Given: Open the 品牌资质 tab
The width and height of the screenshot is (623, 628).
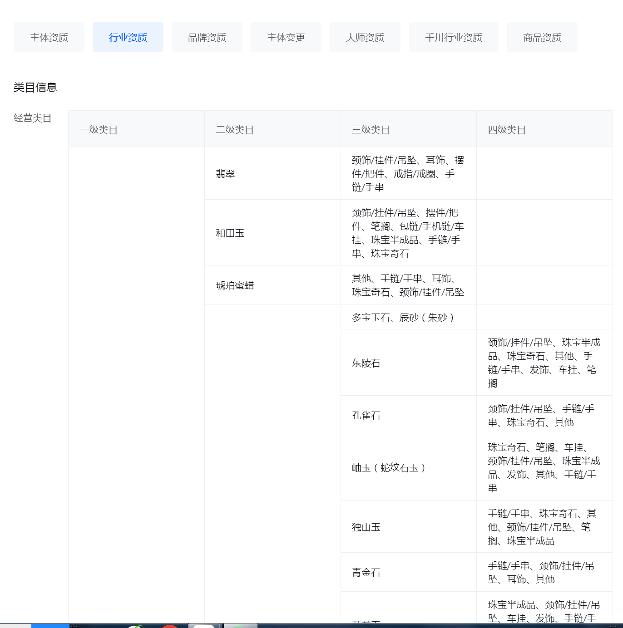Looking at the screenshot, I should (207, 37).
